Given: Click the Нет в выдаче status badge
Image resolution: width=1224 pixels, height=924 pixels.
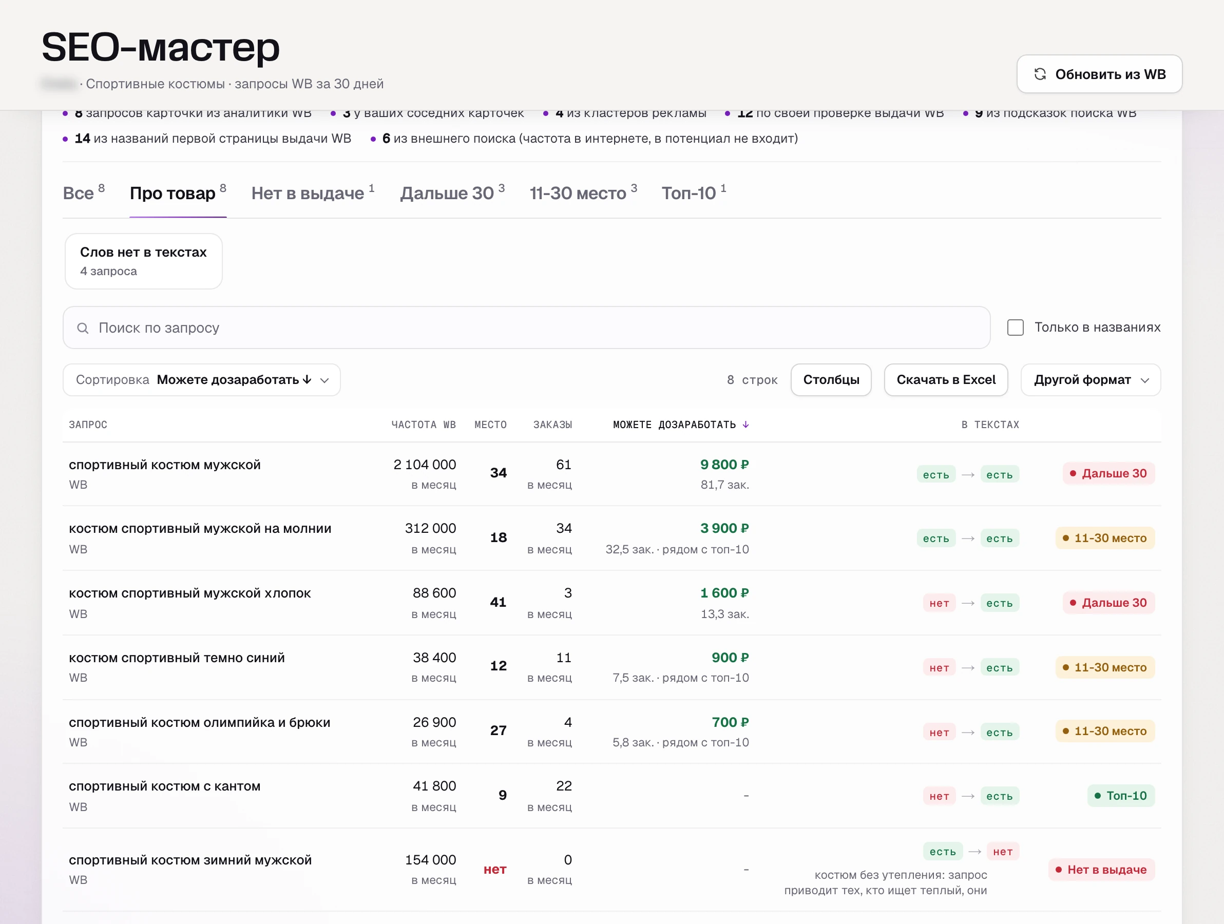Looking at the screenshot, I should click(1101, 870).
